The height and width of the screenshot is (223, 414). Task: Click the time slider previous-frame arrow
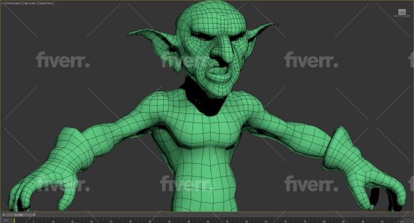(x=4, y=215)
